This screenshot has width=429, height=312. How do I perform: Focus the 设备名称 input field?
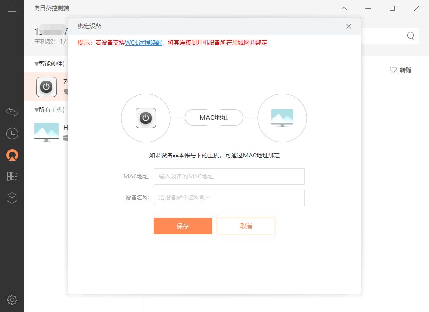coord(229,198)
